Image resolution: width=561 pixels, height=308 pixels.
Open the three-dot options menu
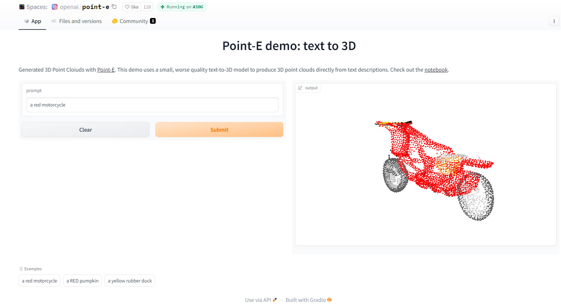pyautogui.click(x=554, y=21)
